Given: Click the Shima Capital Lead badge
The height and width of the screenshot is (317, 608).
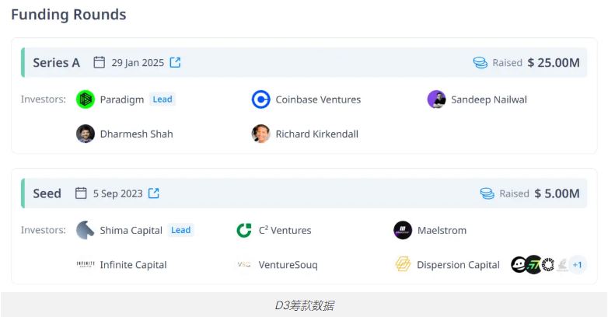Looking at the screenshot, I should click(x=180, y=230).
